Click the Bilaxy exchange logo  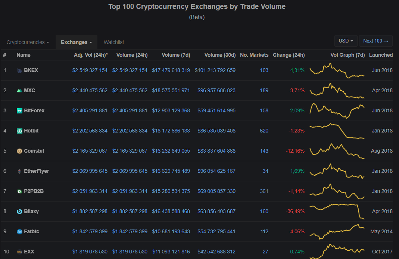click(x=19, y=211)
